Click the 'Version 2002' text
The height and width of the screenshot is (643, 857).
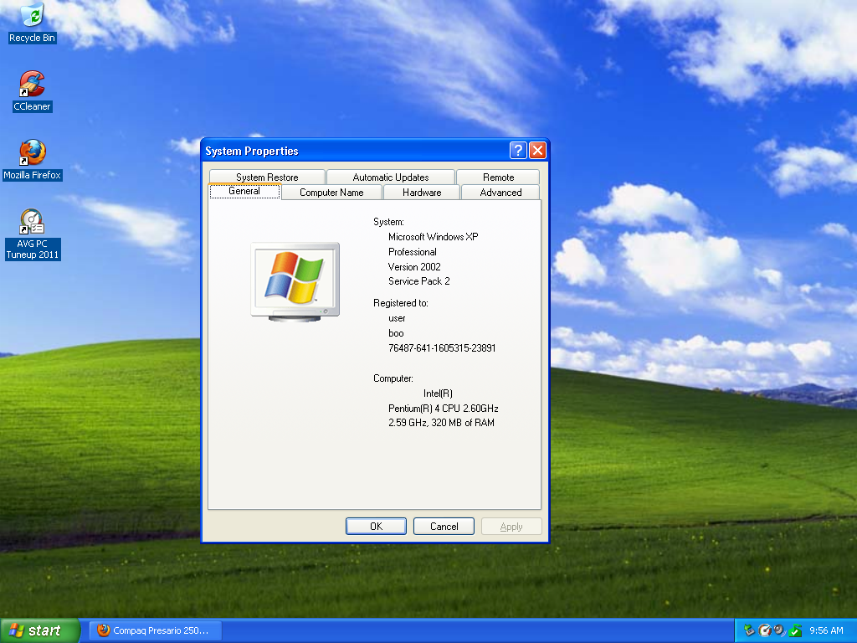[414, 267]
